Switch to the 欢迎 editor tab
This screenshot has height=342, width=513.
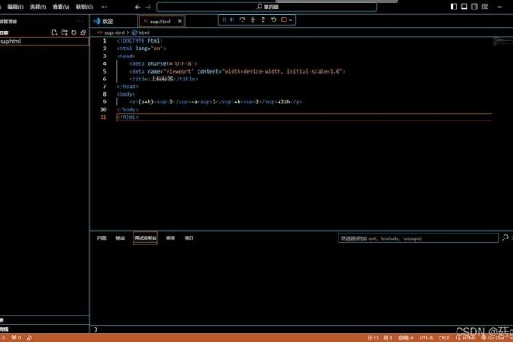click(x=108, y=21)
